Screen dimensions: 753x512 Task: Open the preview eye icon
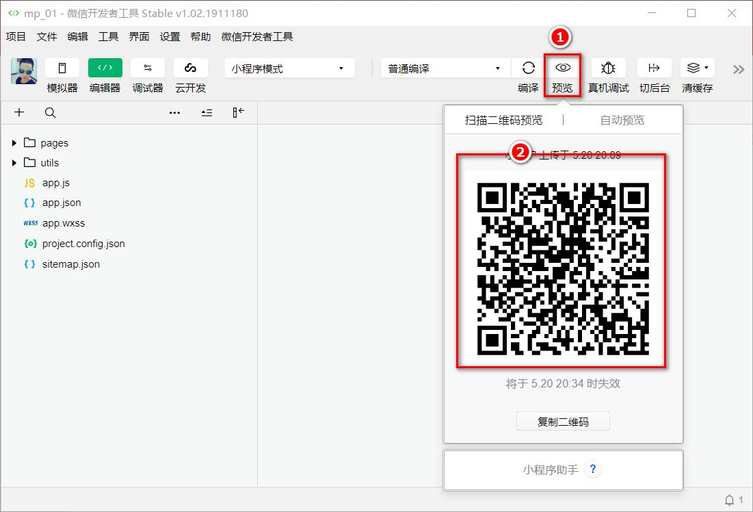point(563,68)
